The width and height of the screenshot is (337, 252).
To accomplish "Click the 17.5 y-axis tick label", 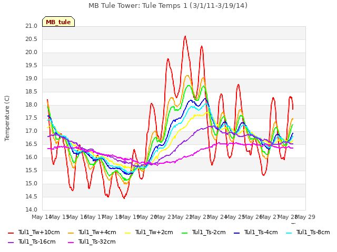I will point(32,118).
